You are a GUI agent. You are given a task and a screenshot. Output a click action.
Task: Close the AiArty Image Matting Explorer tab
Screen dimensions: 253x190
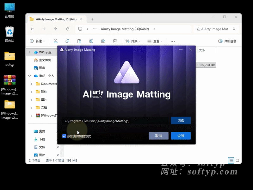click(82, 19)
